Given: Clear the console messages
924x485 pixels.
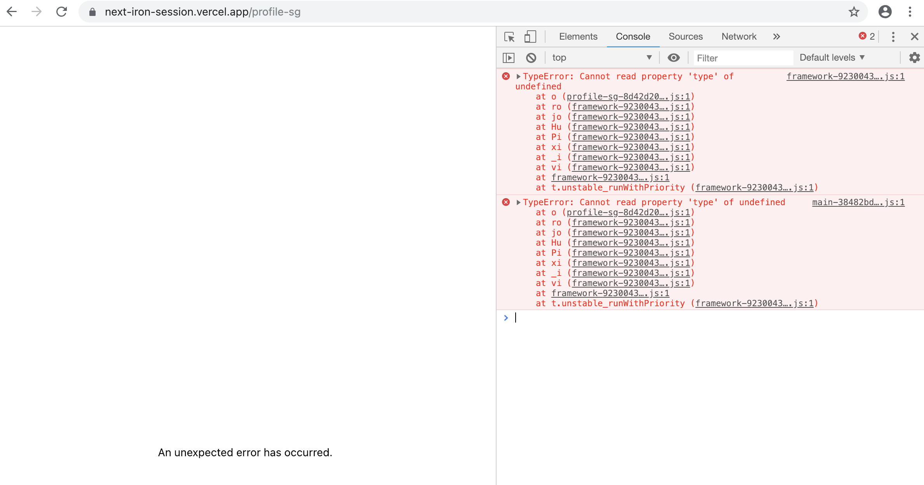Looking at the screenshot, I should (531, 58).
